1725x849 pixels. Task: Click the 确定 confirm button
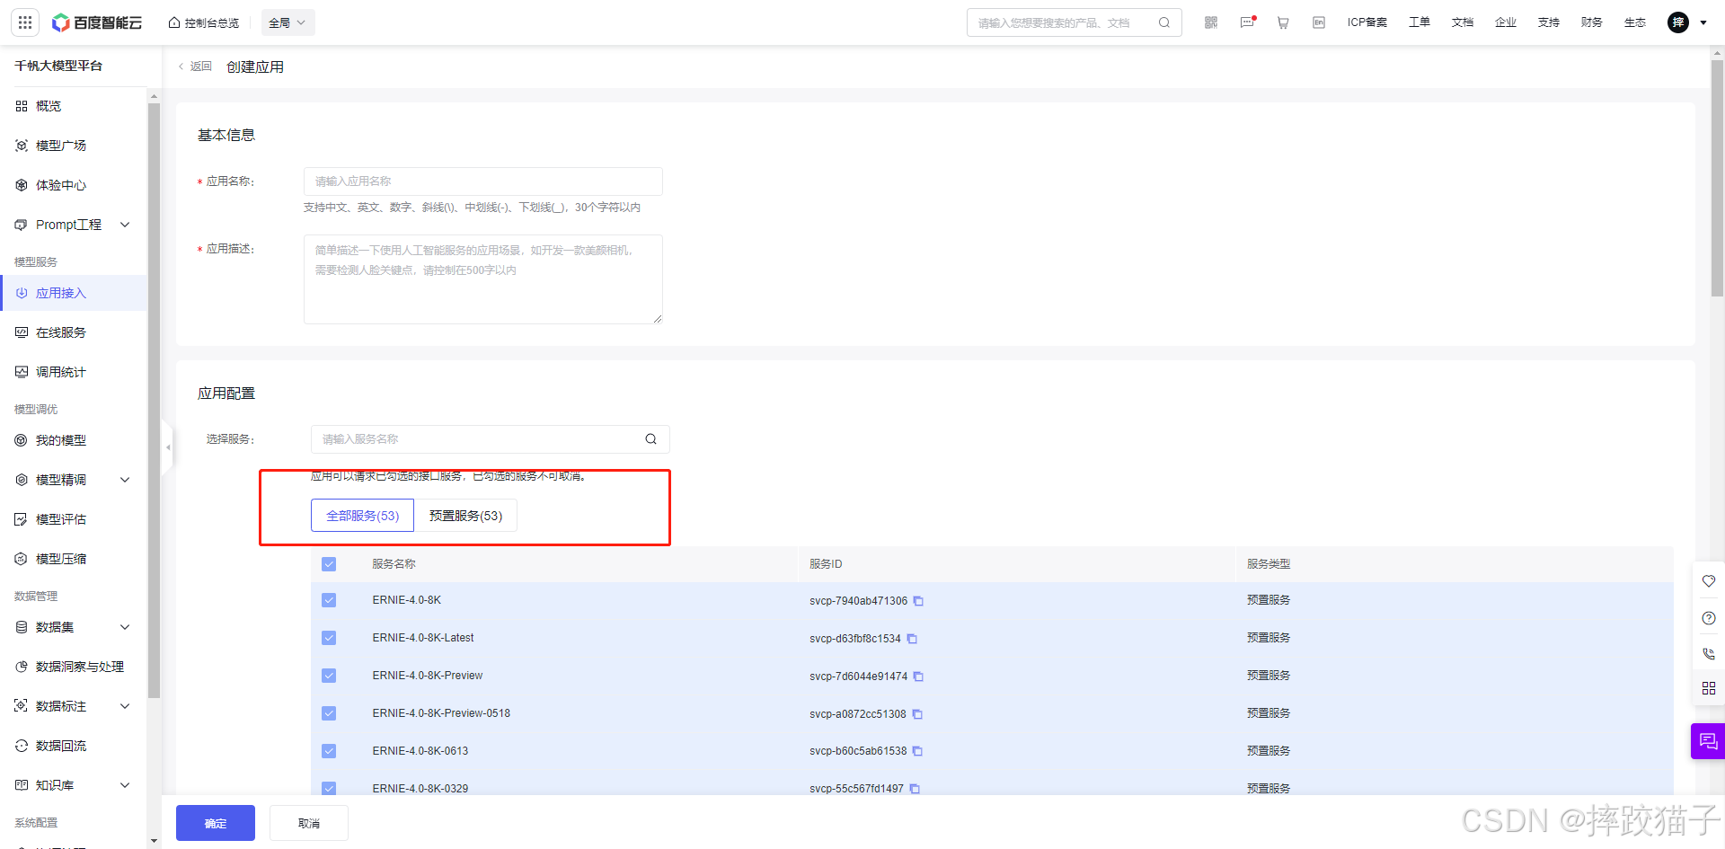point(216,823)
